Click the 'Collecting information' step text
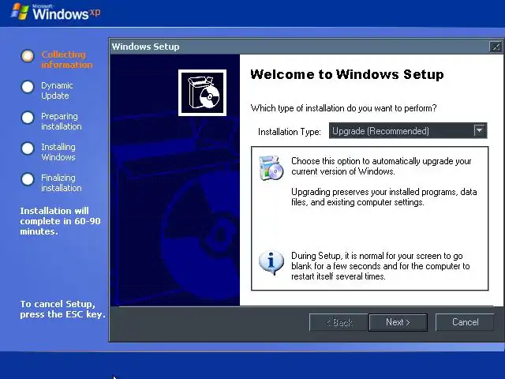Viewport: 505px width, 379px height. coord(66,60)
